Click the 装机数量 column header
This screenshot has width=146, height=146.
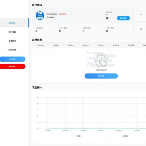pos(116,45)
